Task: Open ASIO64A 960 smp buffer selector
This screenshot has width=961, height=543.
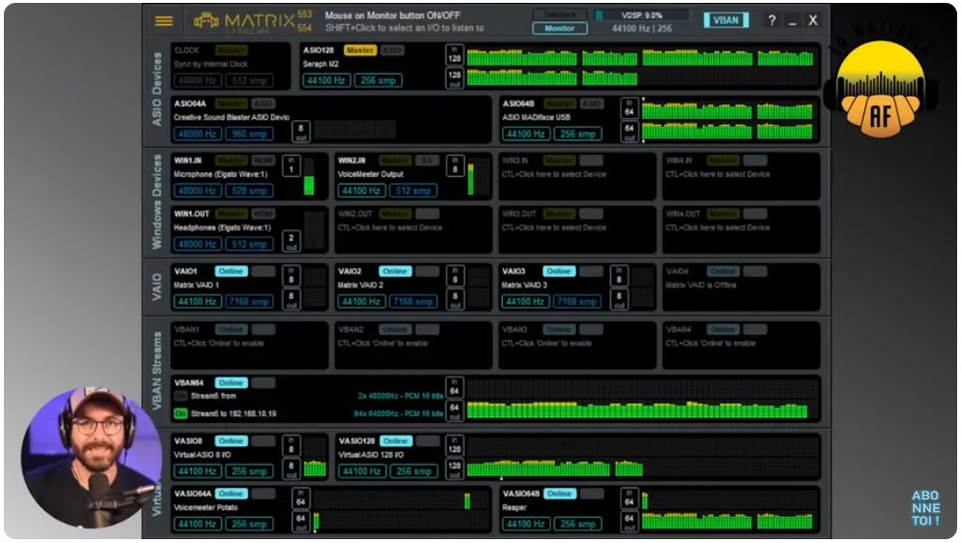Action: click(249, 134)
